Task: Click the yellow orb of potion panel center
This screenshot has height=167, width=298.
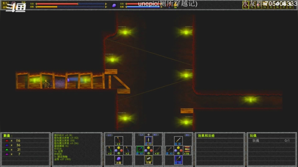Action: [x=119, y=148]
